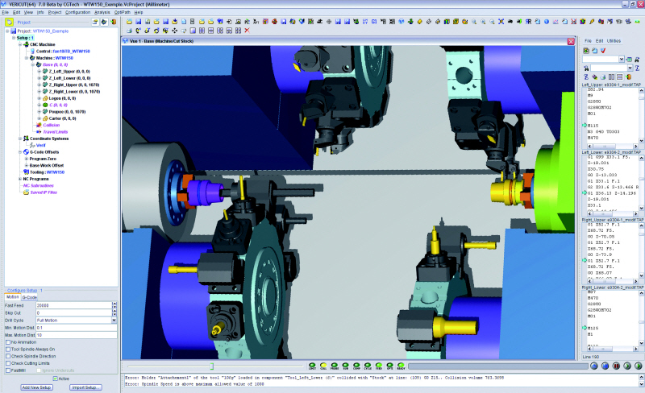Screen dimensions: 645x393
Task: Toggle Check Spindle Direction checkbox
Action: (x=8, y=356)
